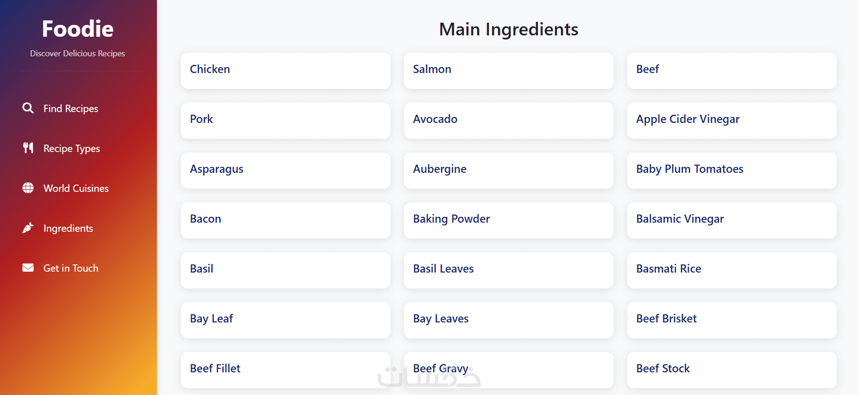Open the Avocado ingredient card
This screenshot has width=859, height=395.
point(508,120)
